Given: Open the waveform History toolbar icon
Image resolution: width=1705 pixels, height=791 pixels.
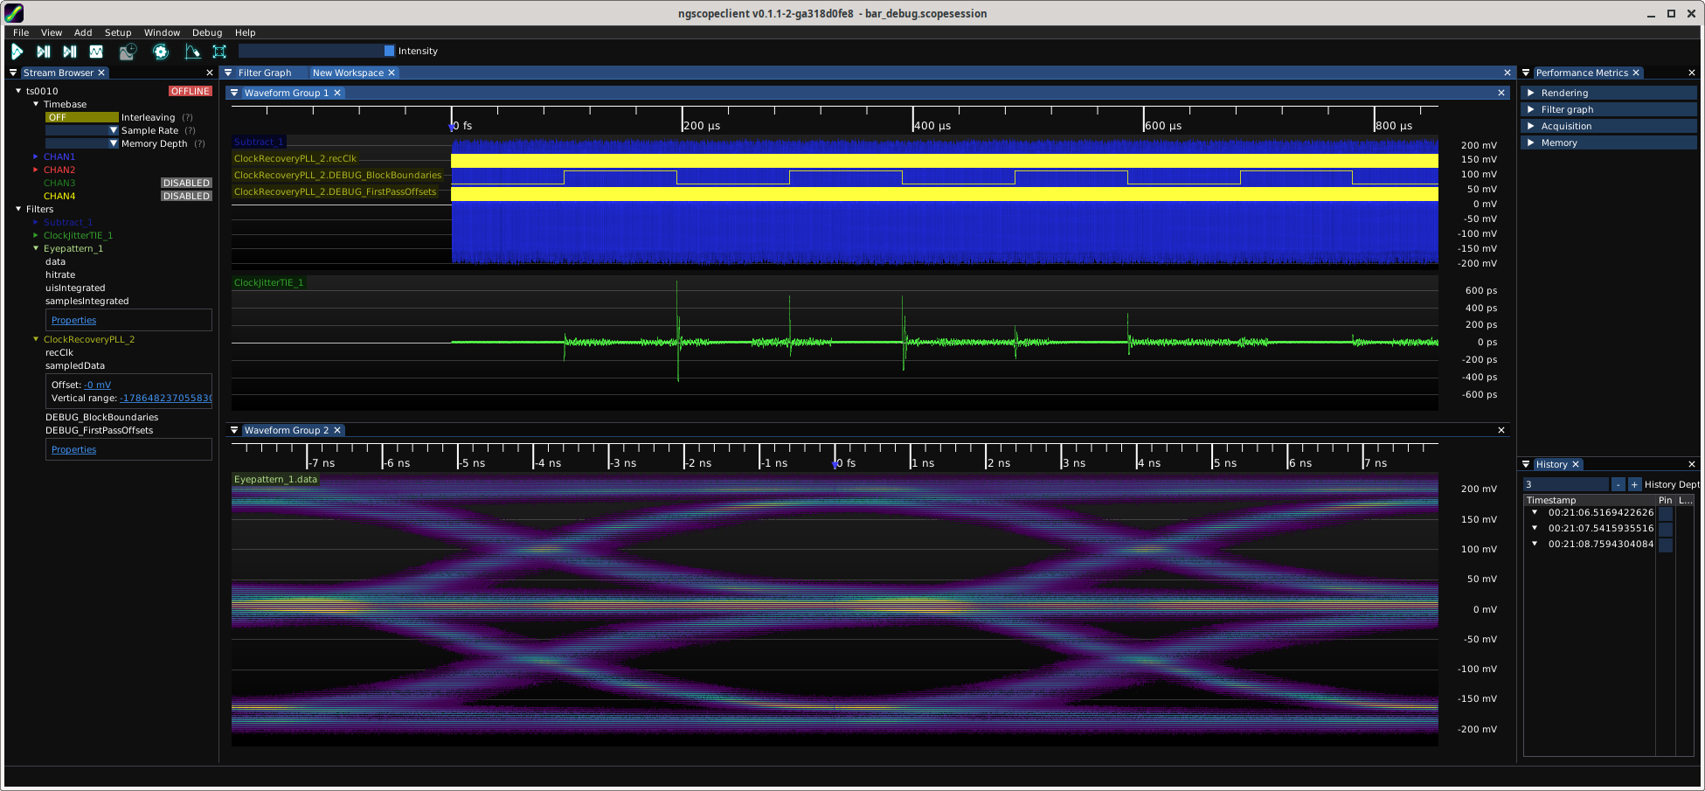Looking at the screenshot, I should 128,52.
